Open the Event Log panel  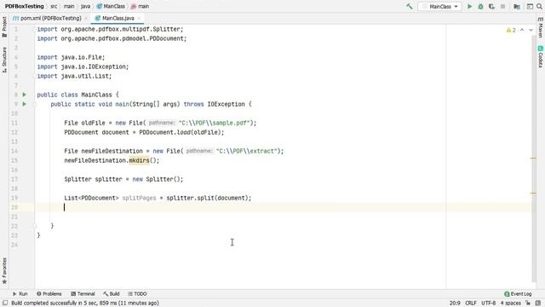(518, 293)
